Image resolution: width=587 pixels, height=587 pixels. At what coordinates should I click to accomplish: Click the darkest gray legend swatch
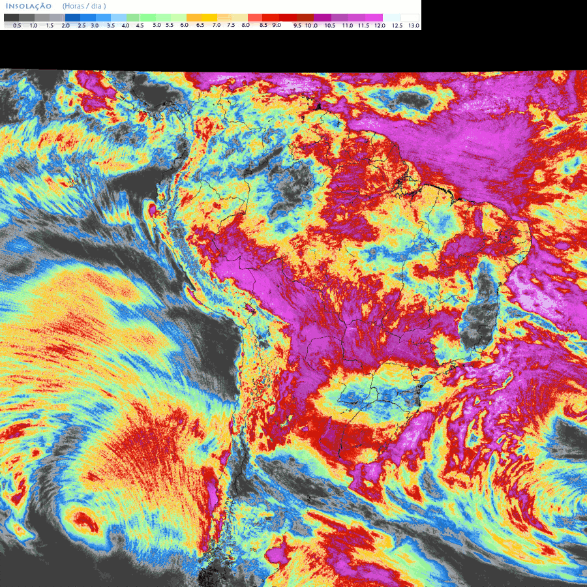click(x=11, y=18)
